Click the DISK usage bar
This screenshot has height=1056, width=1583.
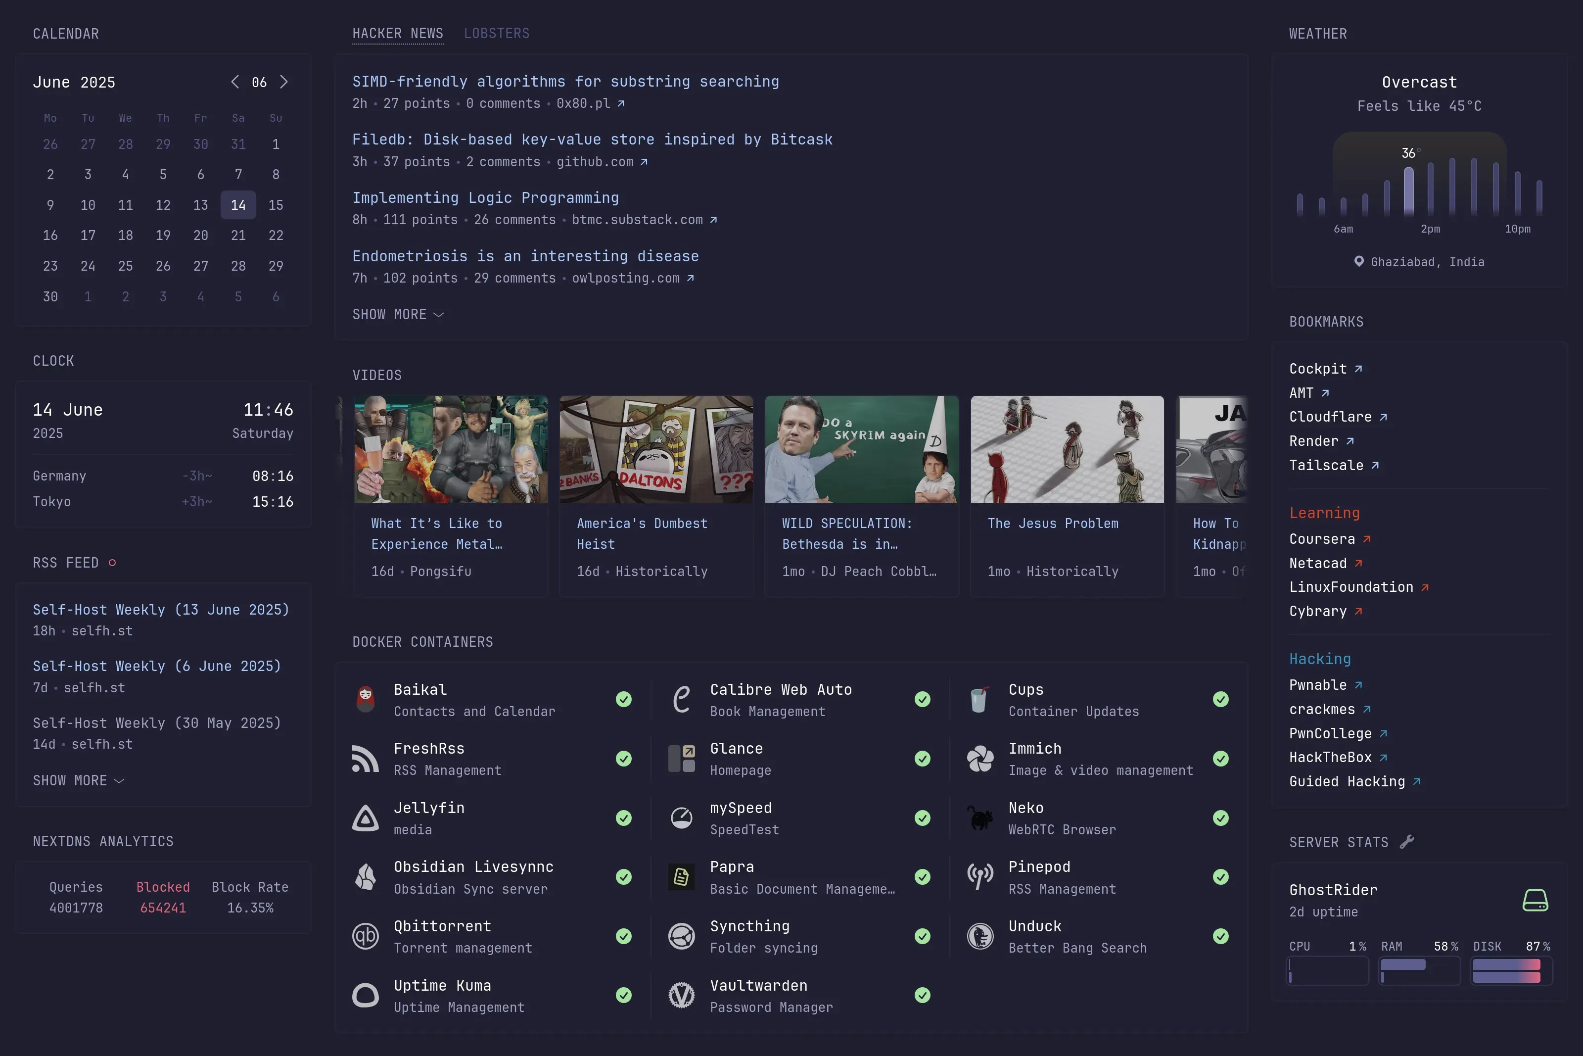pos(1512,971)
